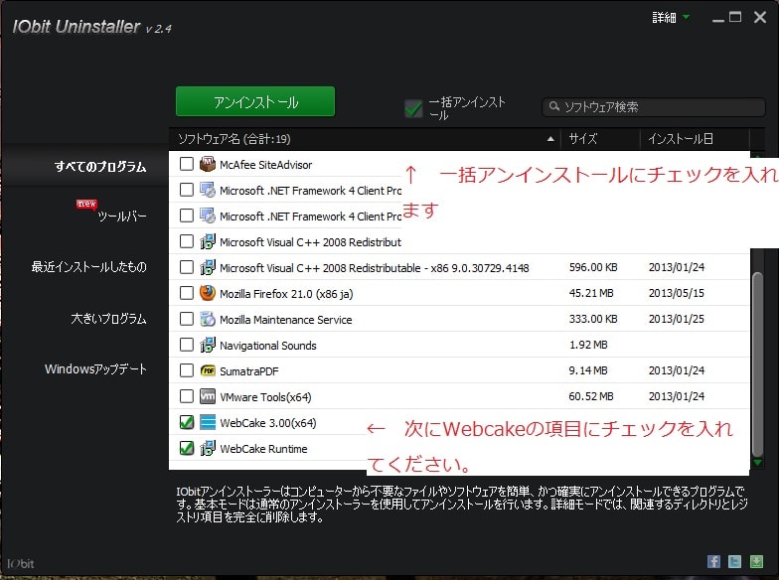
Task: Click the search magnifier icon
Action: pos(554,106)
